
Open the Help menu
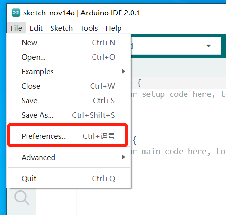tap(114, 28)
